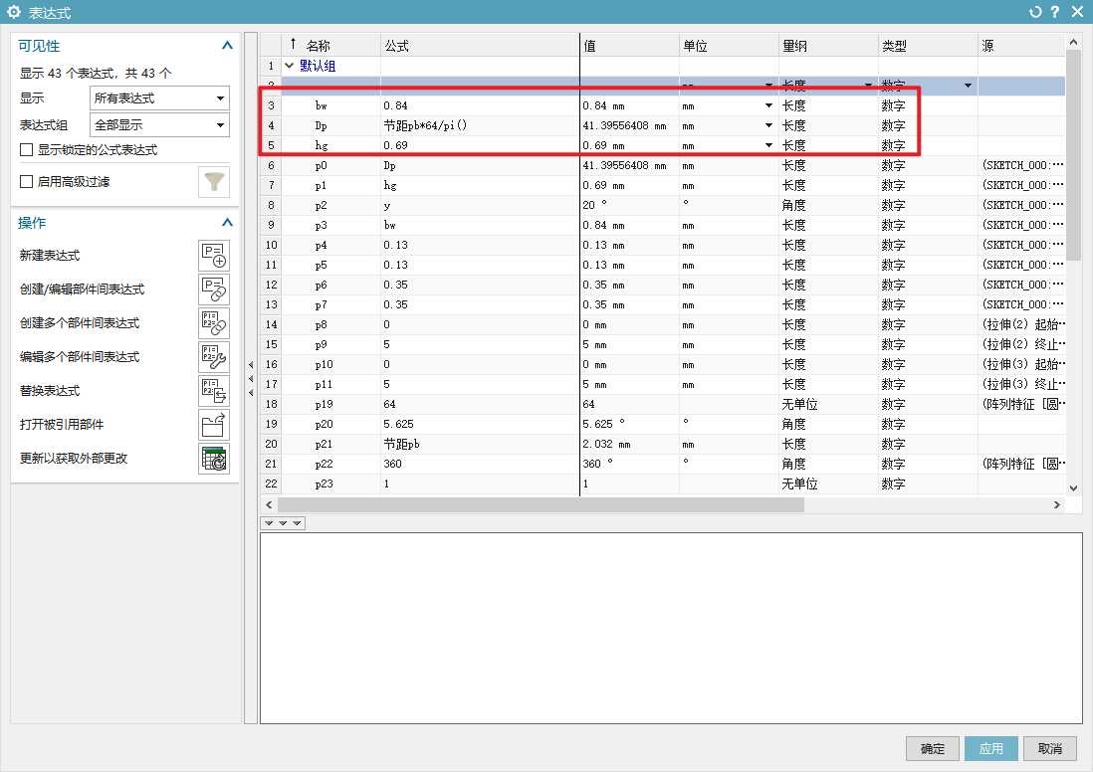Viewport: 1093px width, 772px height.
Task: Click the 确定 button
Action: point(932,749)
